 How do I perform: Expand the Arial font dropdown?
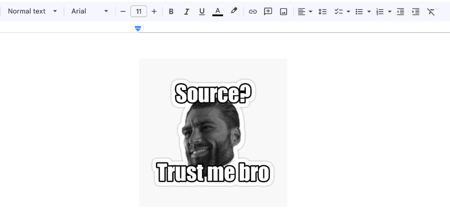click(90, 11)
